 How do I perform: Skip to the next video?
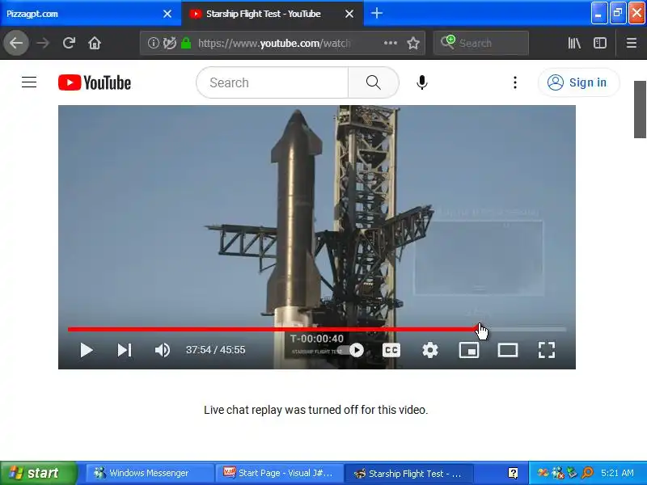pyautogui.click(x=125, y=350)
